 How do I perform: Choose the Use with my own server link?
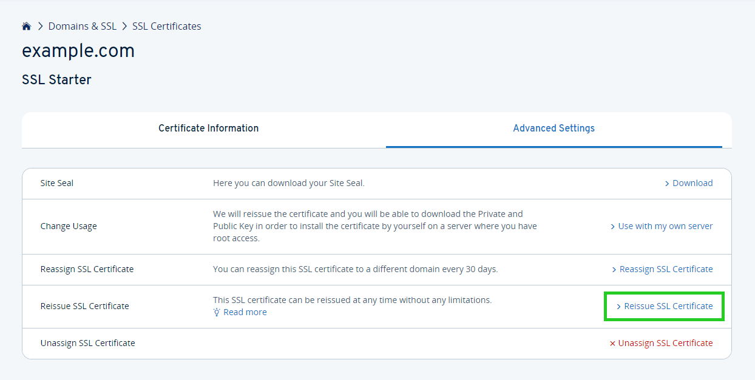(665, 226)
